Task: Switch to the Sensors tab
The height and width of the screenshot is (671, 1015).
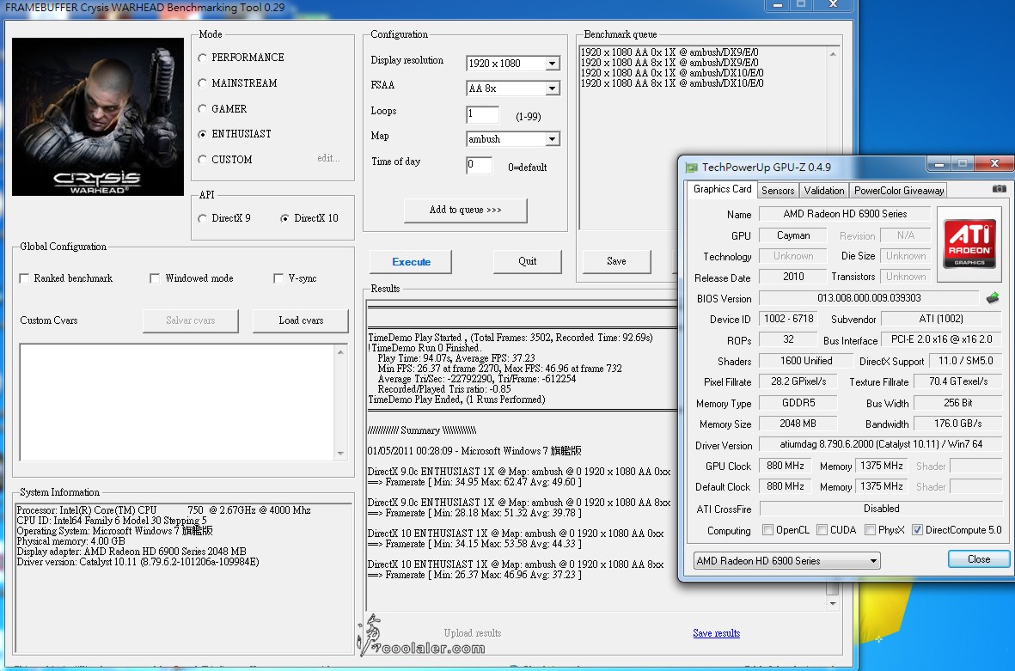Action: [x=778, y=190]
